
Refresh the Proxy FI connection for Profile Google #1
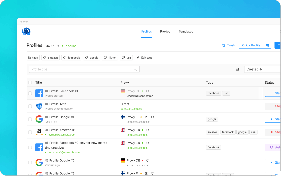point(153,117)
